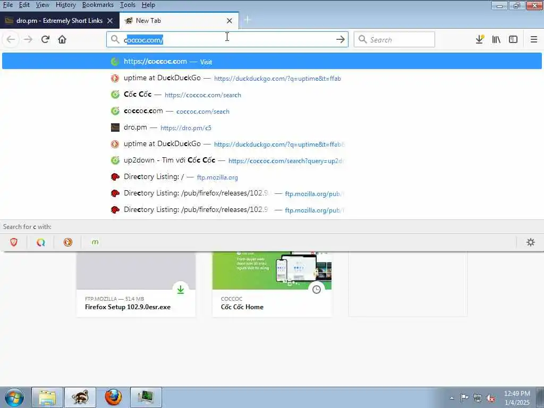
Task: Open the Windows Start menu
Action: tap(14, 397)
